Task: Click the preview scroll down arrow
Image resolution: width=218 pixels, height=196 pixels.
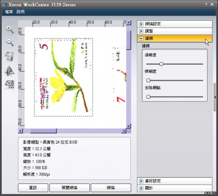Action: (x=129, y=126)
